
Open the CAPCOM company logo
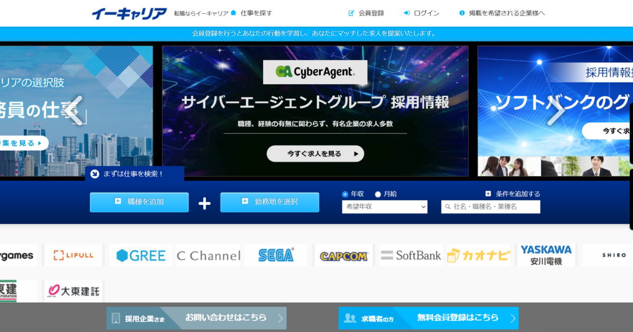pos(344,256)
